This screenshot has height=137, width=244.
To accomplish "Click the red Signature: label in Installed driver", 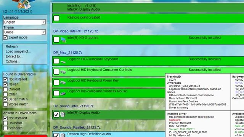I will pos(175,120).
